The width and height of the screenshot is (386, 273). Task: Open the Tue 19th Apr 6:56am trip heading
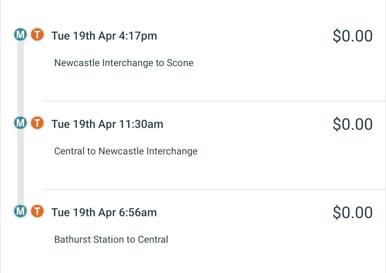[104, 213]
